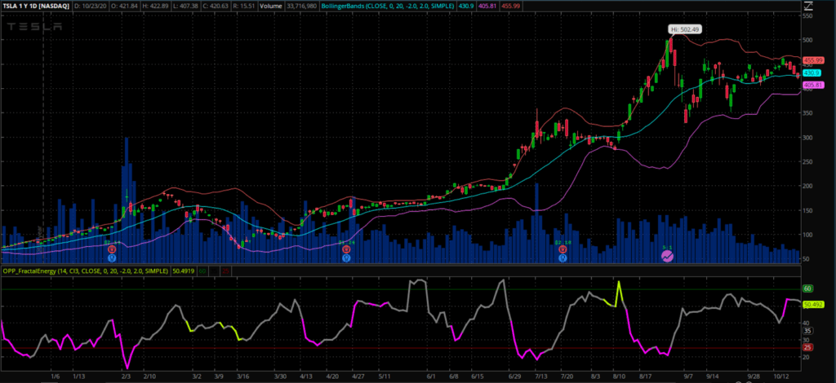836x383 pixels.
Task: Click the 6/29 date on time axis
Action: click(x=514, y=376)
